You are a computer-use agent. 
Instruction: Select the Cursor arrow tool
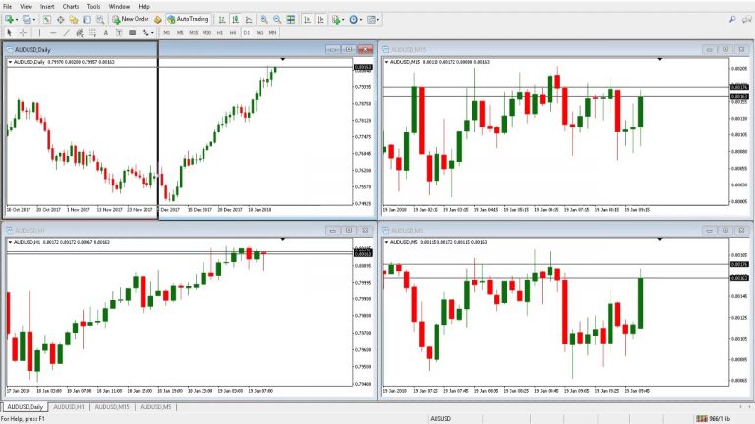(x=9, y=32)
